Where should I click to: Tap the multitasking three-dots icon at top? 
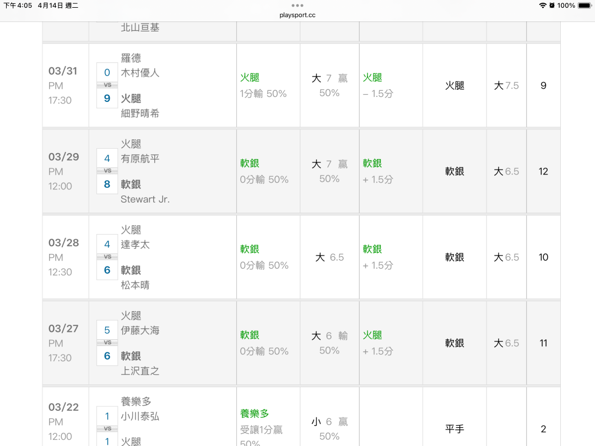(297, 6)
